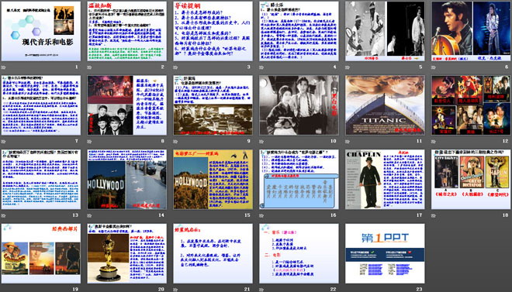This screenshot has height=292, width=512.
Task: Click the star icon below slide 5
Action: point(348,67)
